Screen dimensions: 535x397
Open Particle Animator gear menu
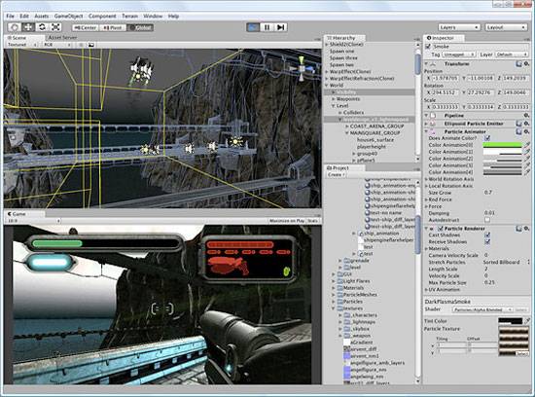(526, 131)
